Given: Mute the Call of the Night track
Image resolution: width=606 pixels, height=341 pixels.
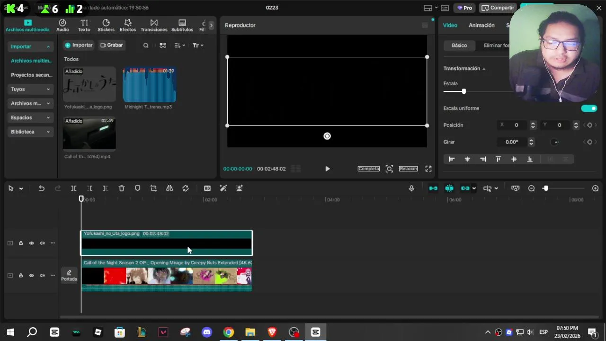Looking at the screenshot, I should [x=42, y=275].
